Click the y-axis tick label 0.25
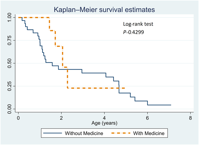The image size is (199, 145). tap(9, 86)
